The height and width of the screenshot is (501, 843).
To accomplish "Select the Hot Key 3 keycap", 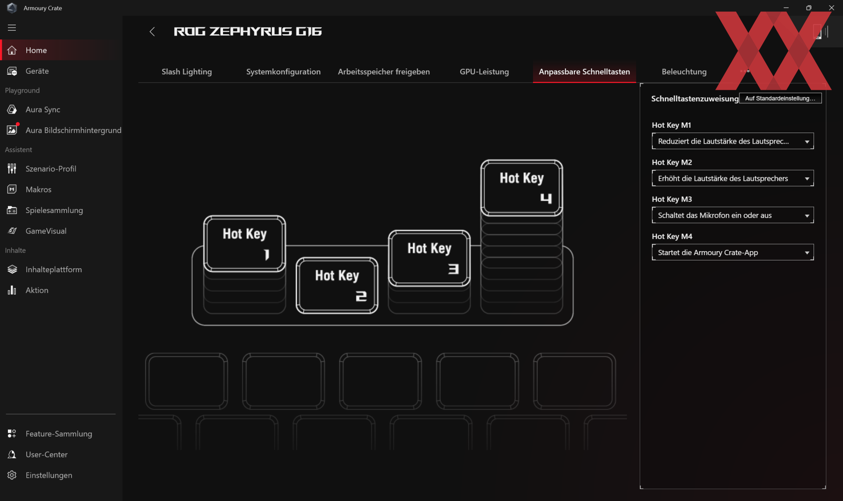I will 429,258.
